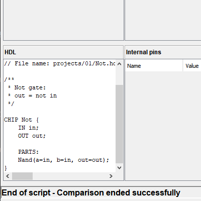201x201 pixels.
Task: Click the status message at bottom
Action: (x=91, y=192)
